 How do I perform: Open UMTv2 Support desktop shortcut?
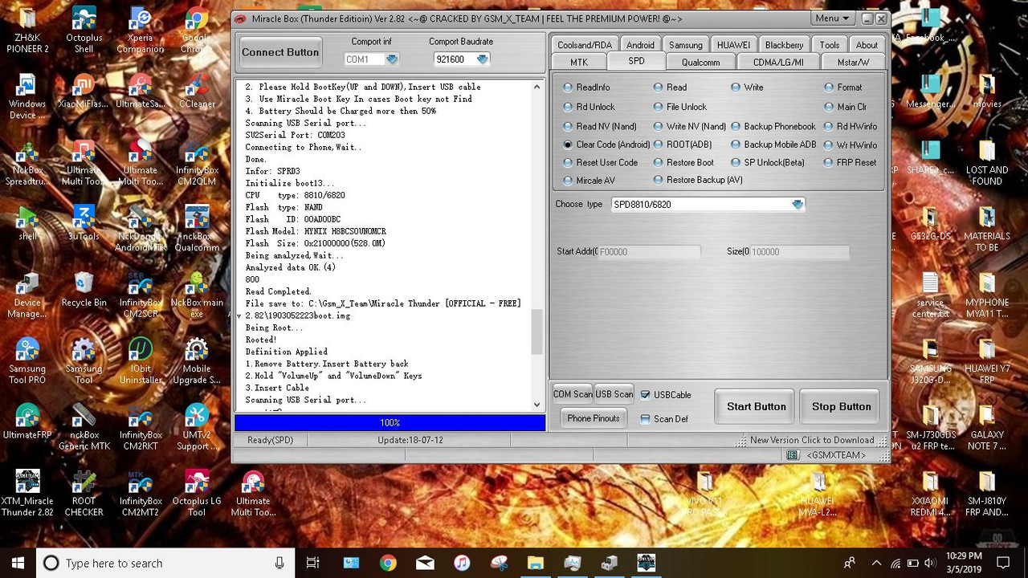point(197,426)
